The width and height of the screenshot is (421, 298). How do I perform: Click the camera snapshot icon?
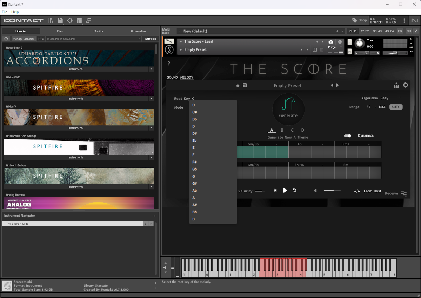[x=331, y=42]
